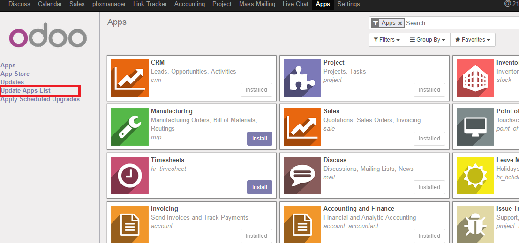Open the CRM app icon
Image resolution: width=519 pixels, height=243 pixels.
click(130, 78)
